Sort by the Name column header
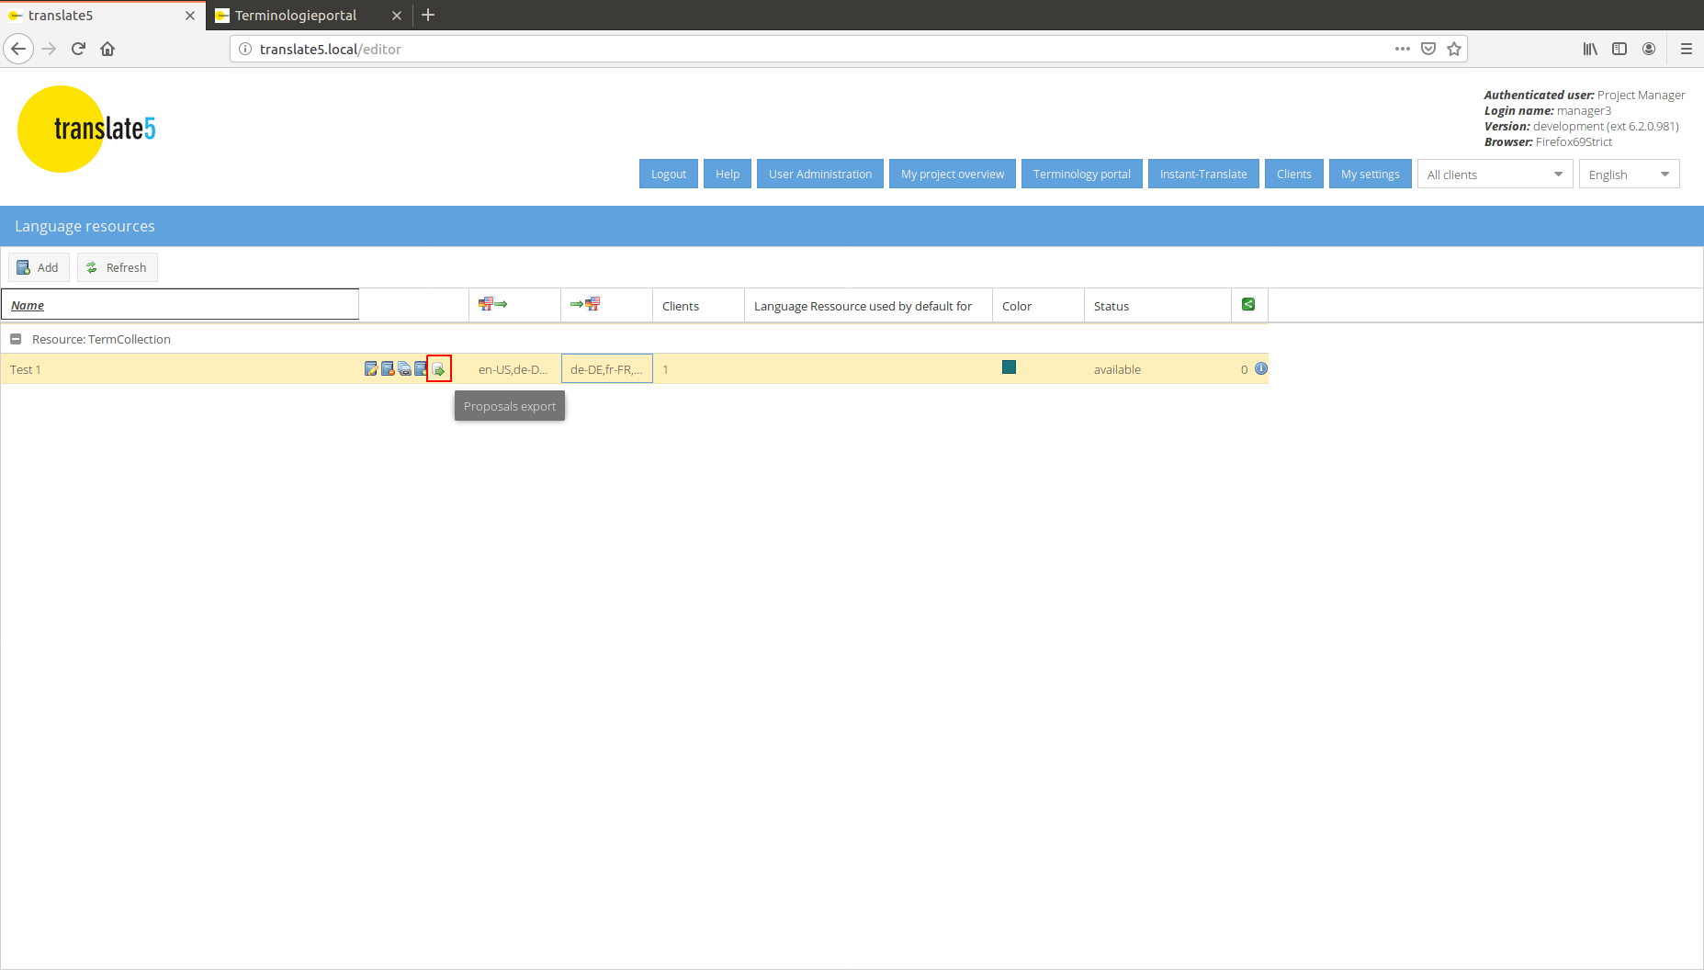1704x970 pixels. 180,305
